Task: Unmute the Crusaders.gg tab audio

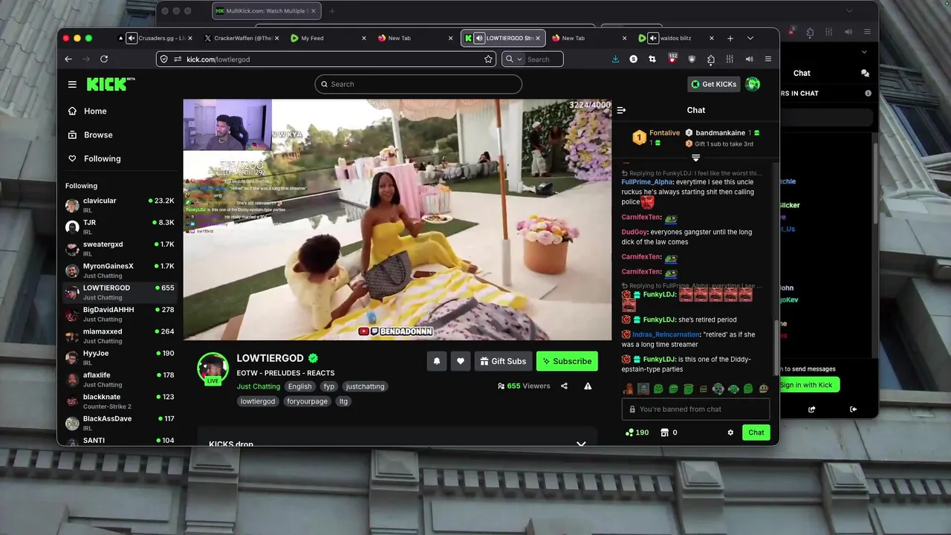Action: [x=132, y=38]
